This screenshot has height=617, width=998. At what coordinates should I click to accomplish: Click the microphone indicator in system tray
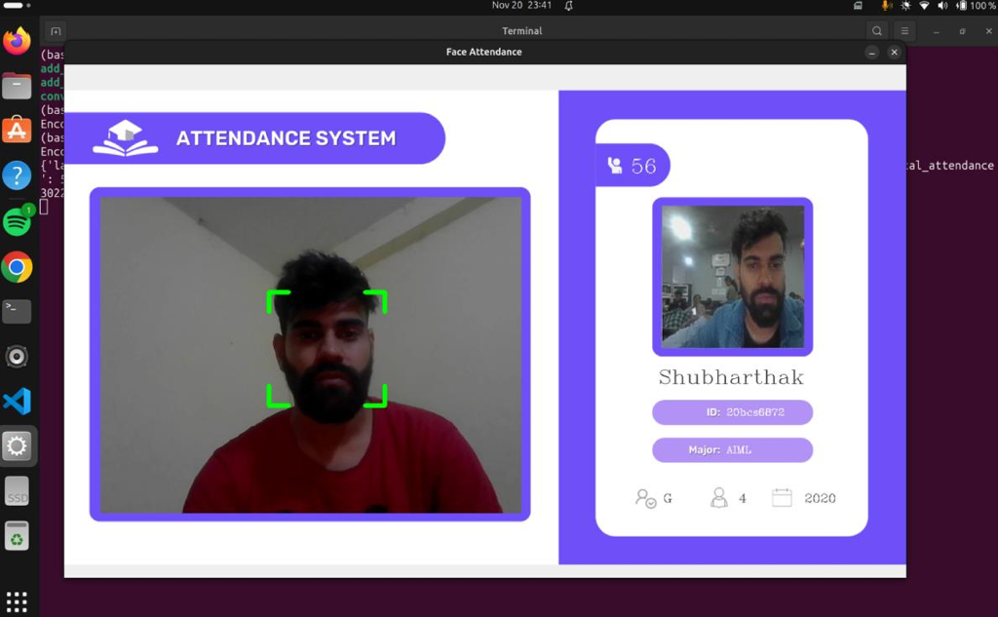click(885, 6)
